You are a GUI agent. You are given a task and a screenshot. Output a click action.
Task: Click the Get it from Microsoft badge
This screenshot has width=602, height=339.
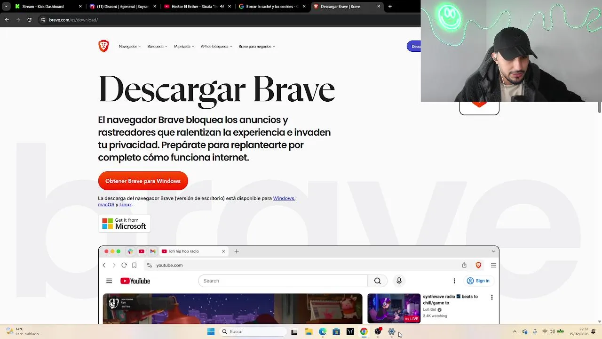(124, 223)
